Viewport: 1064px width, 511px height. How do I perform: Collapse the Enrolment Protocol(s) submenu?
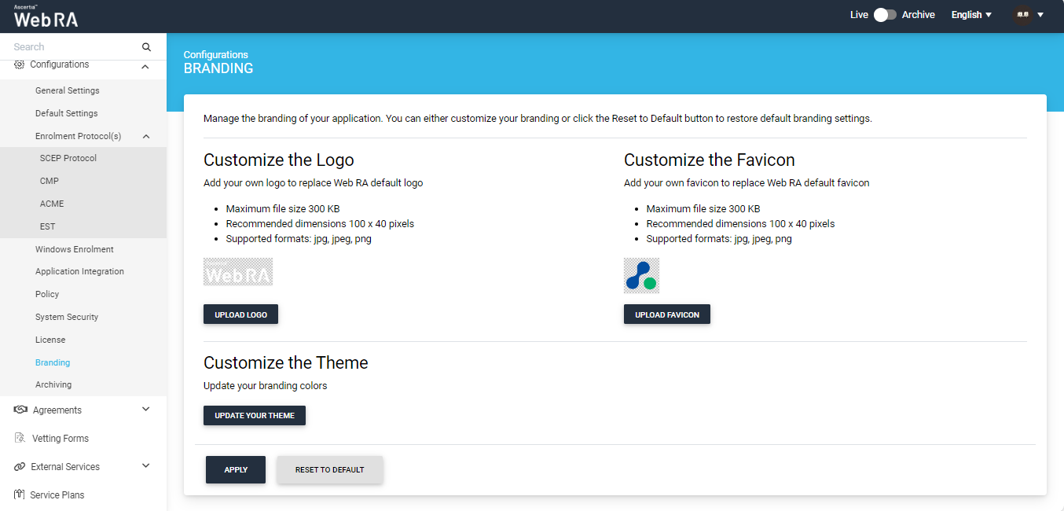[146, 136]
